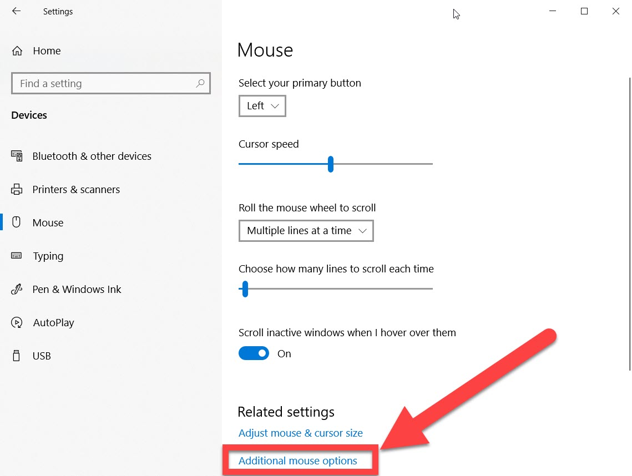Screen dimensions: 632x476
Task: Click the Typing keyboard icon
Action: [x=17, y=256]
